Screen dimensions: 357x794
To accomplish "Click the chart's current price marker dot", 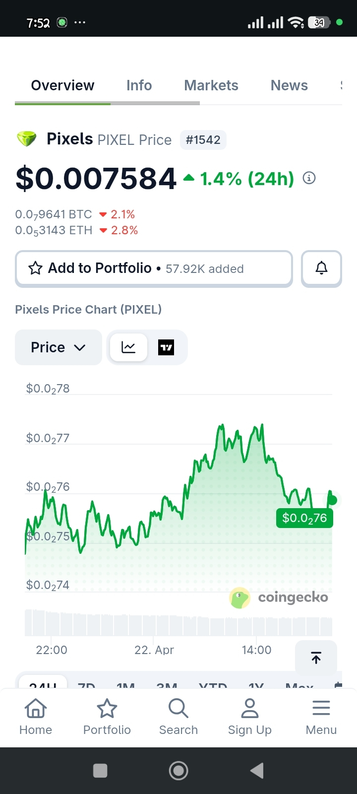I will 332,500.
